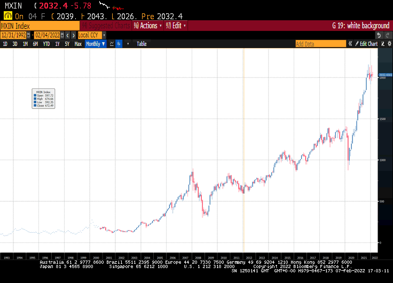393x283 pixels.
Task: Click the 2032.4361 last price label on axis
Action: tap(385, 75)
